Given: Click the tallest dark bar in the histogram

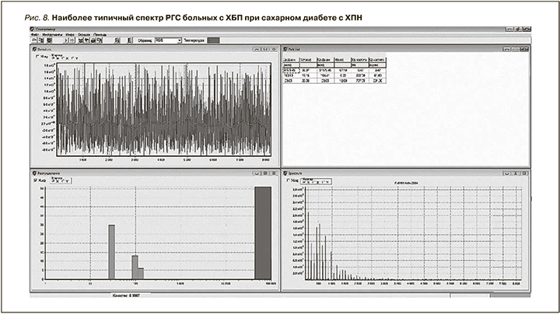Looking at the screenshot, I should 263,233.
